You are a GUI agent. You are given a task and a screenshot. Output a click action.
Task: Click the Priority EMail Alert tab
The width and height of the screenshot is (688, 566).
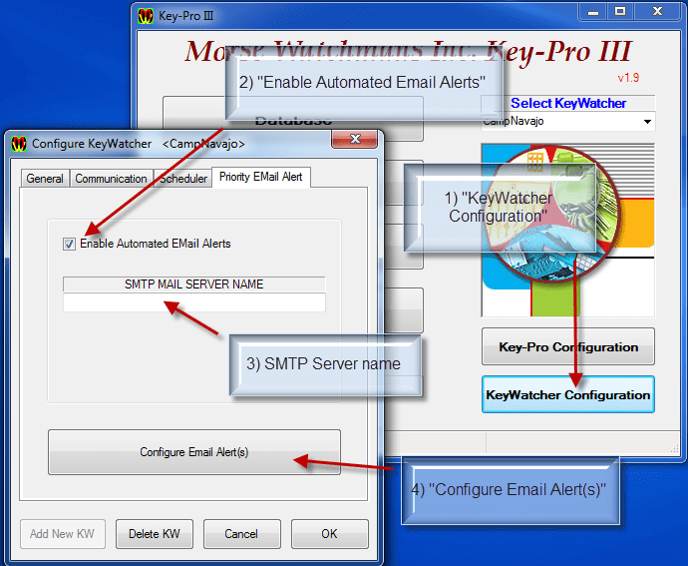pos(261,178)
